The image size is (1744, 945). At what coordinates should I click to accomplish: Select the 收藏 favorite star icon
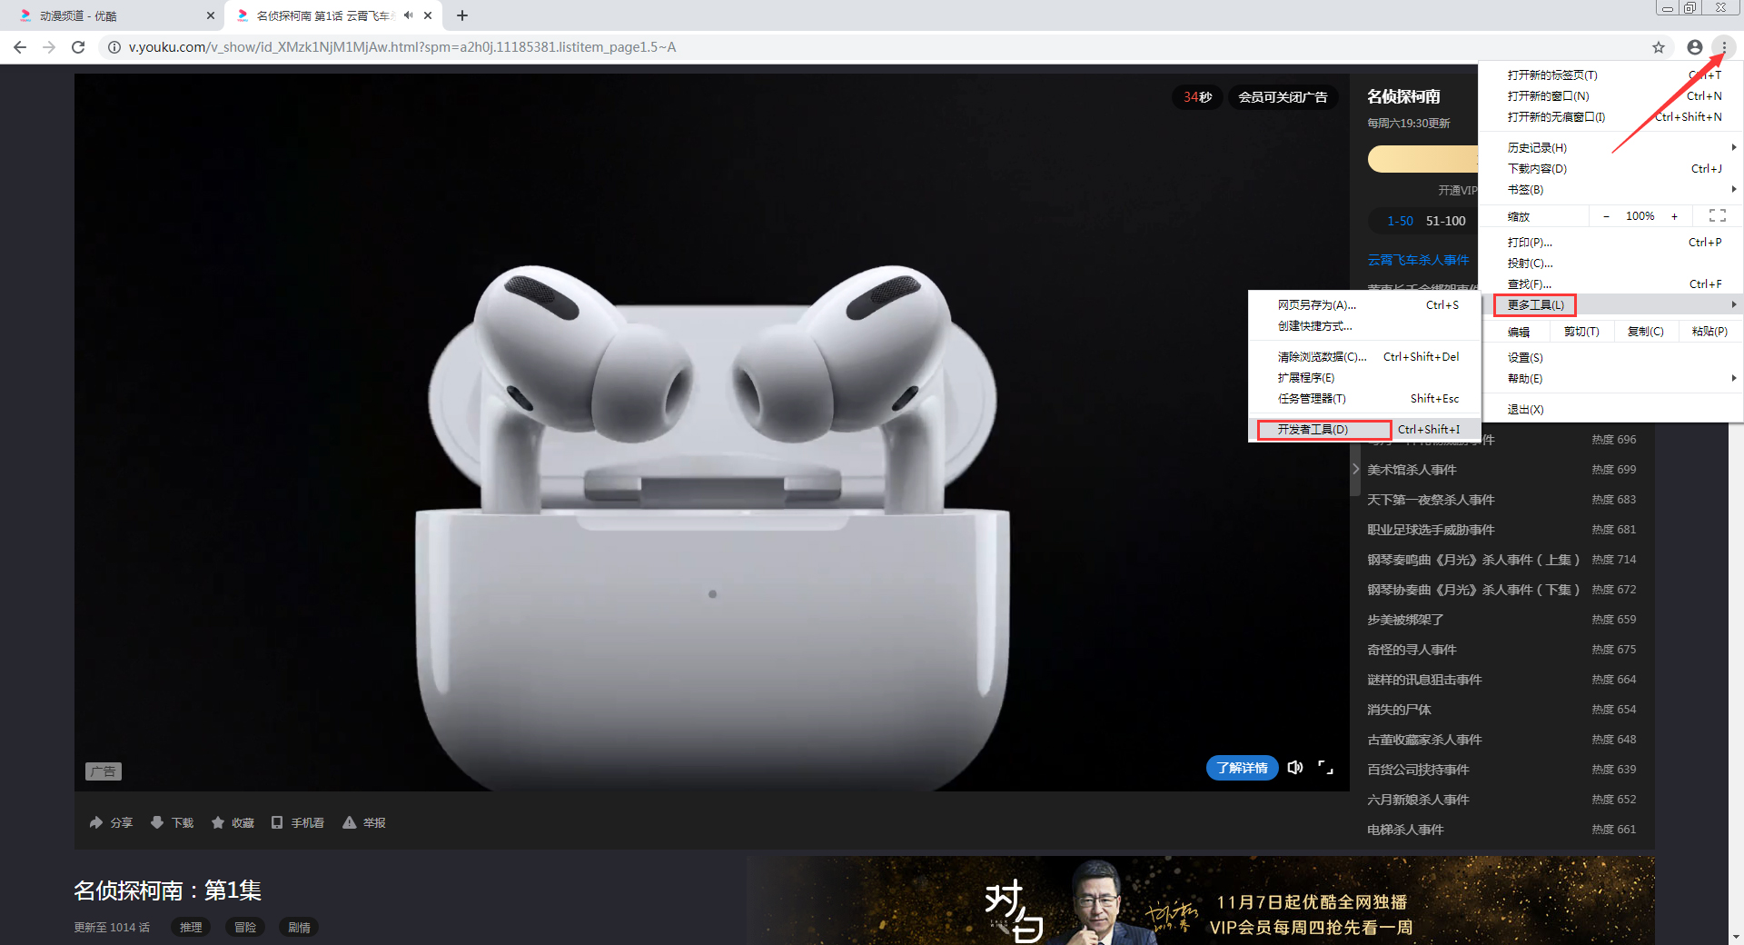click(218, 822)
